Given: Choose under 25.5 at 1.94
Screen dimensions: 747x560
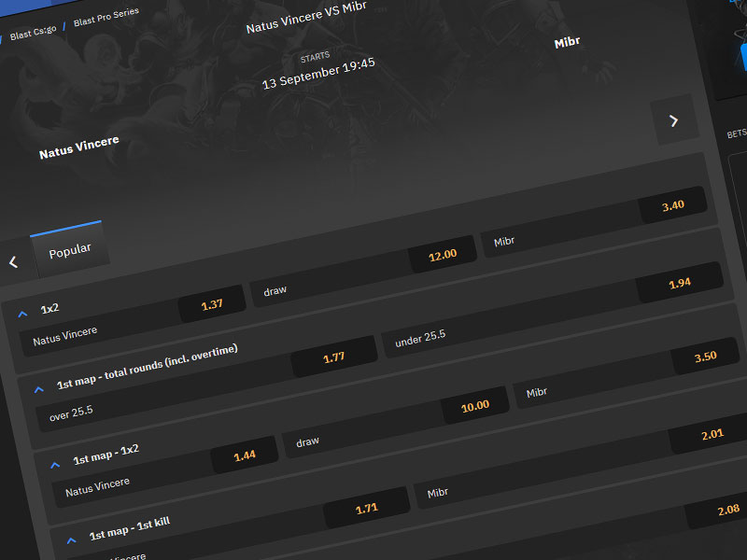Looking at the screenshot, I should 552,310.
